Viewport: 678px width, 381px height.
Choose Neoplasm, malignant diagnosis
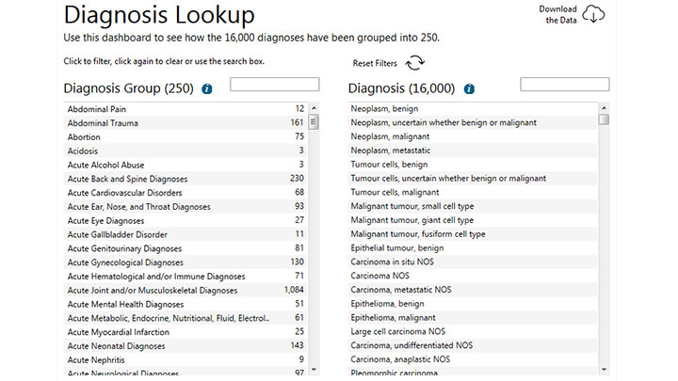tap(473, 136)
